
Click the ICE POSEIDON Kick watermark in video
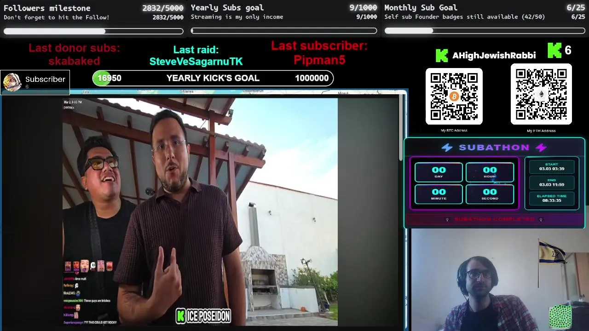pos(203,316)
